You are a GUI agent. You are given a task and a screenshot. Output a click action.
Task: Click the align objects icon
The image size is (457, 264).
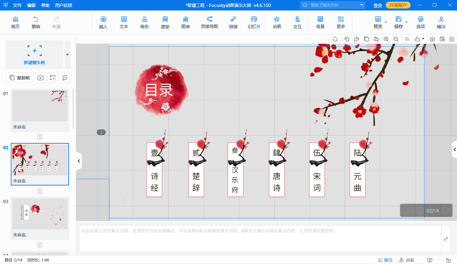(x=408, y=39)
